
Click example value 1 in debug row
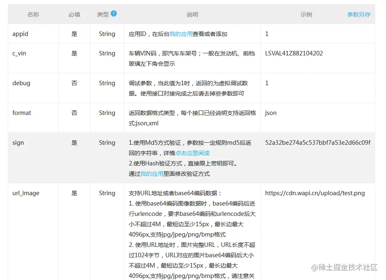pyautogui.click(x=267, y=84)
